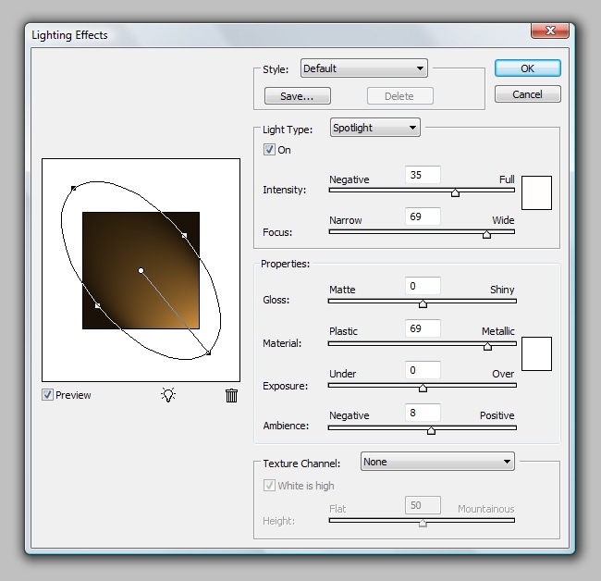This screenshot has height=581, width=601.
Task: Click the Gloss value field
Action: click(423, 287)
